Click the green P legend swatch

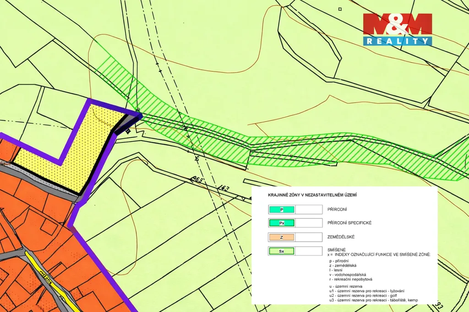point(281,210)
